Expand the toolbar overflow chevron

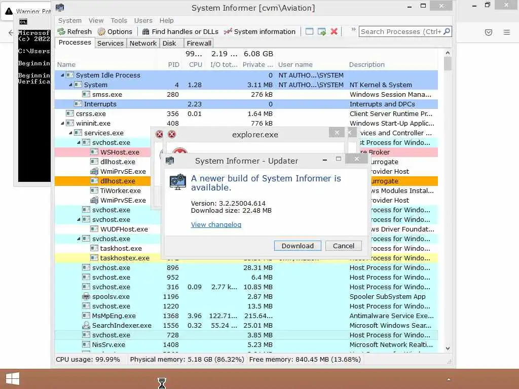353,29
